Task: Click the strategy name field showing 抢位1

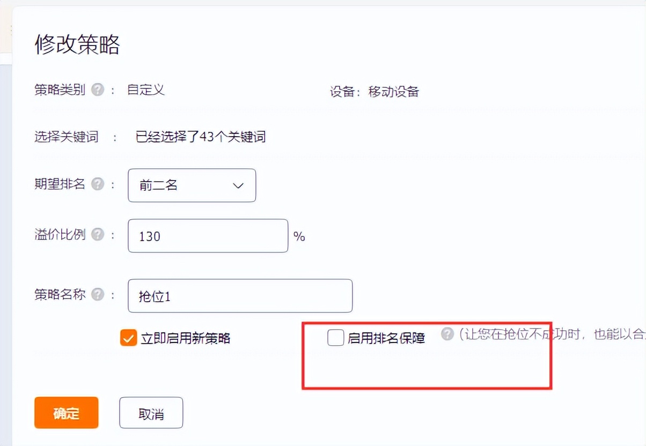Action: [239, 295]
